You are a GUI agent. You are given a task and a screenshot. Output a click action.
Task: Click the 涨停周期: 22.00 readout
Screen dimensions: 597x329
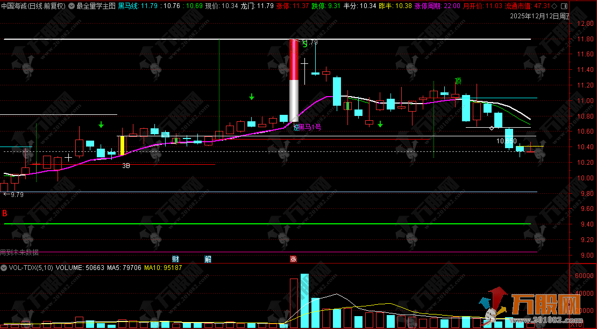437,6
